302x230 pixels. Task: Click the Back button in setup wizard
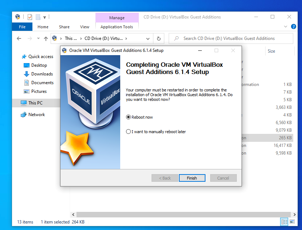coord(165,178)
